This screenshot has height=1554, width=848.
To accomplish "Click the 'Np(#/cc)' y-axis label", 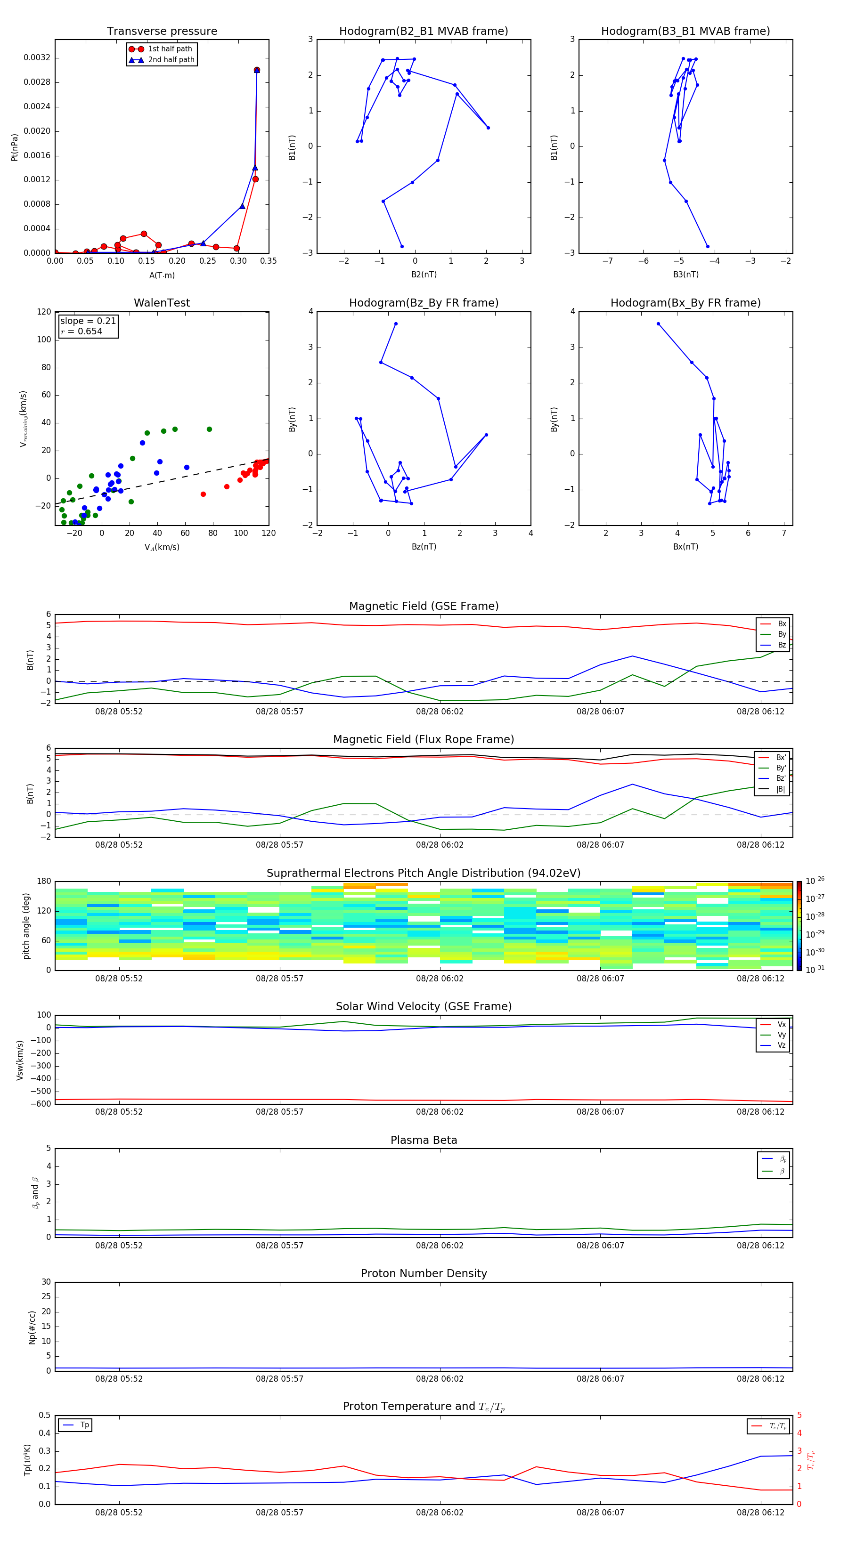I will point(32,1327).
